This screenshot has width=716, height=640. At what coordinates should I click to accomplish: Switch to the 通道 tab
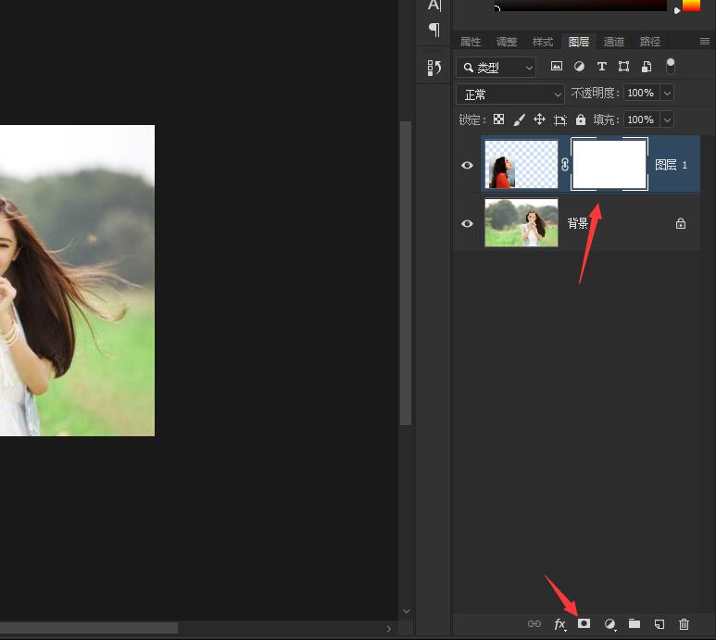613,42
